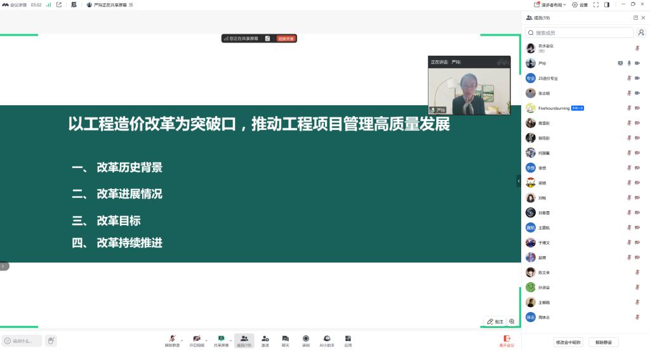
Task: Open the 演讲者布局 layout dropdown
Action: [x=550, y=4]
